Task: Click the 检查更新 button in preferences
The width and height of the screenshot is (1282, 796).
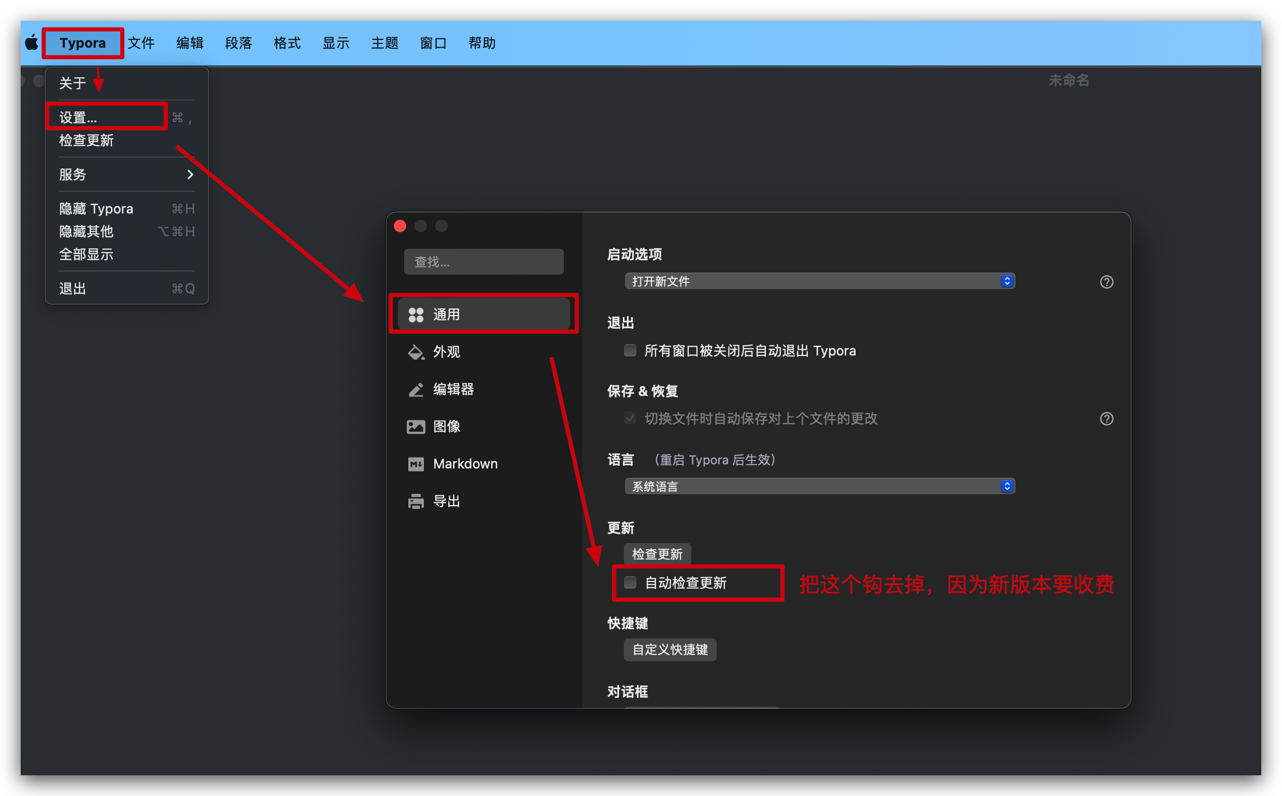Action: pos(657,554)
